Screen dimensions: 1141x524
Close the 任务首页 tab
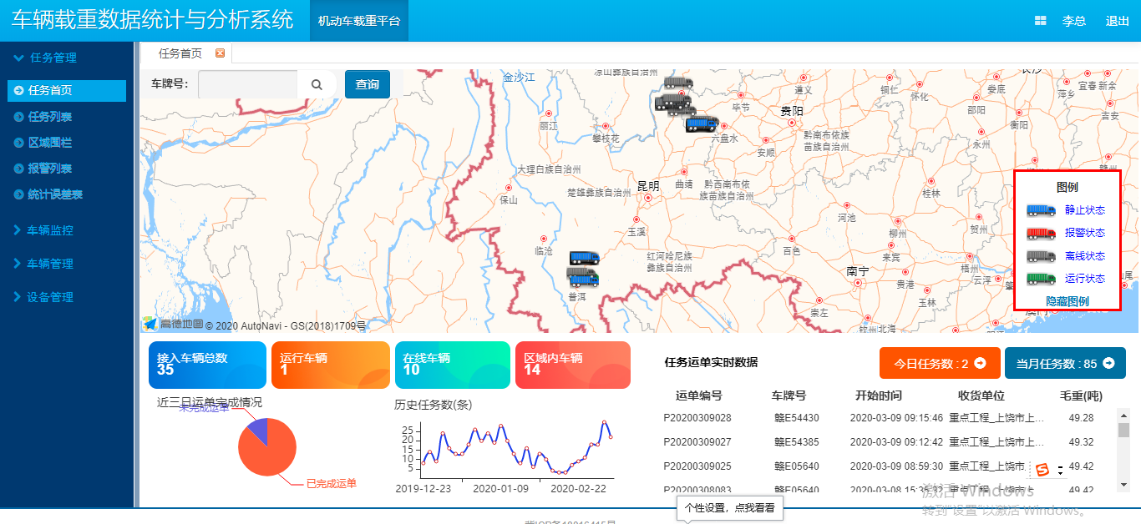click(x=221, y=53)
